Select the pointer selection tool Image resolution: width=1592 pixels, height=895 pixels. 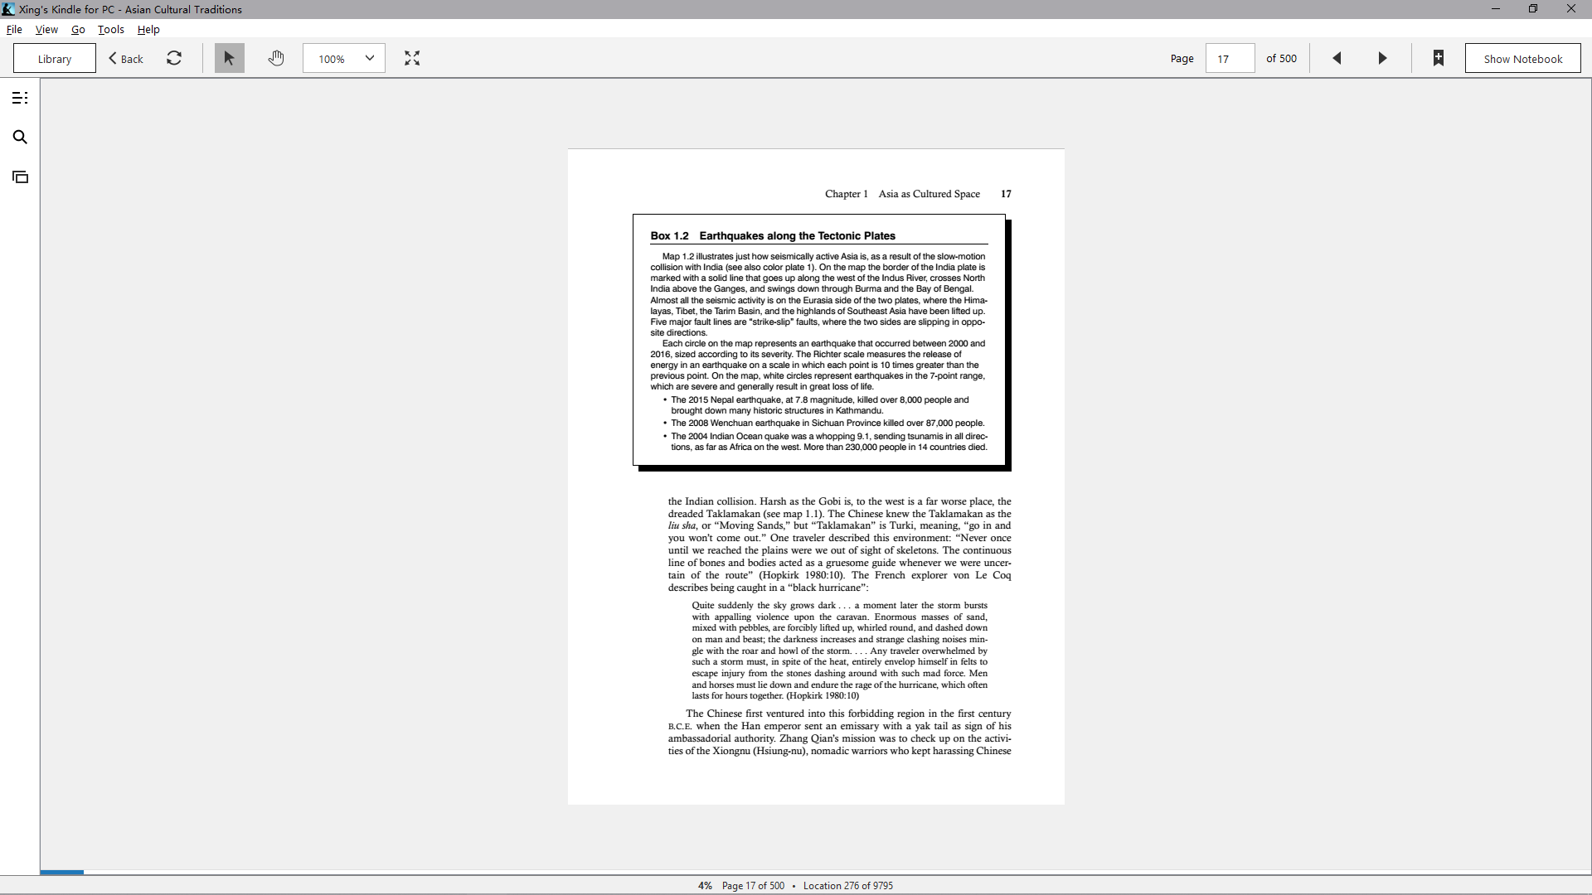[230, 58]
